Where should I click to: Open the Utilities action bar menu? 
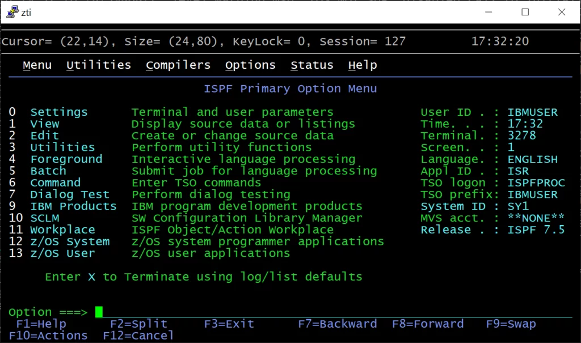point(98,65)
